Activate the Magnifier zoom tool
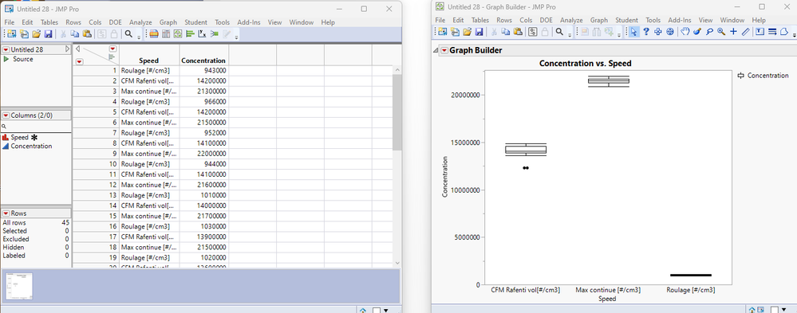Screen dimensions: 797x313 tap(721, 32)
